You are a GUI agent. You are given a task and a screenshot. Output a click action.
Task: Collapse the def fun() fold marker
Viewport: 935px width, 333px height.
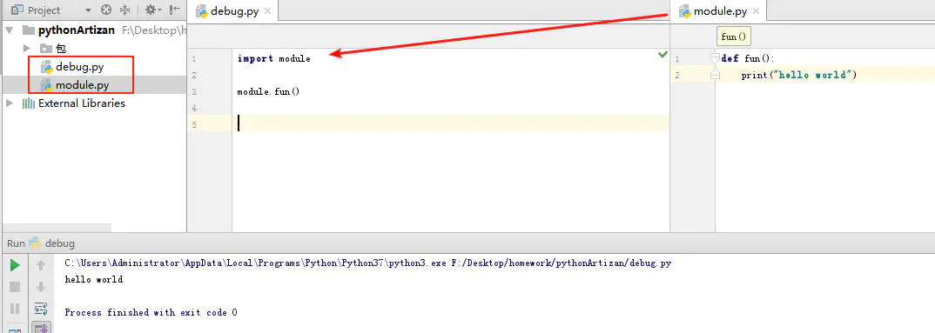pos(715,58)
